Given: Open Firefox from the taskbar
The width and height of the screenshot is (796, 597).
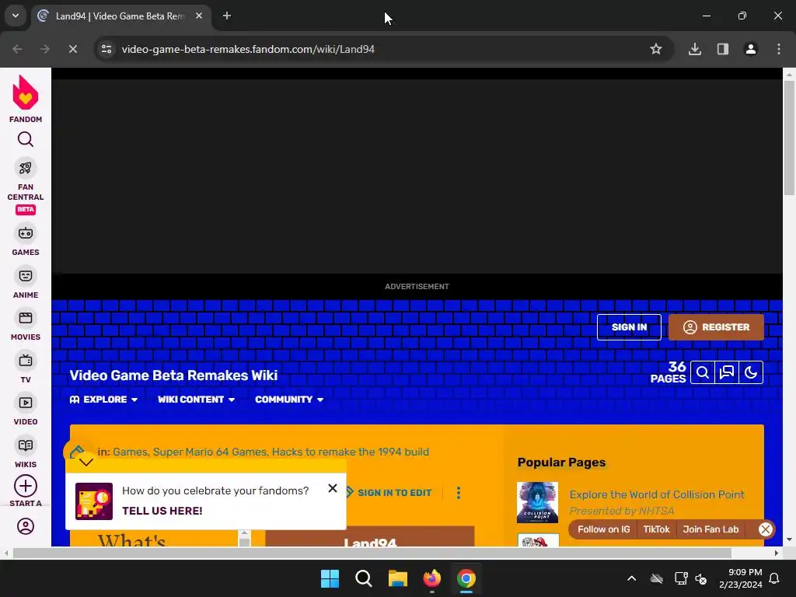Looking at the screenshot, I should [432, 578].
